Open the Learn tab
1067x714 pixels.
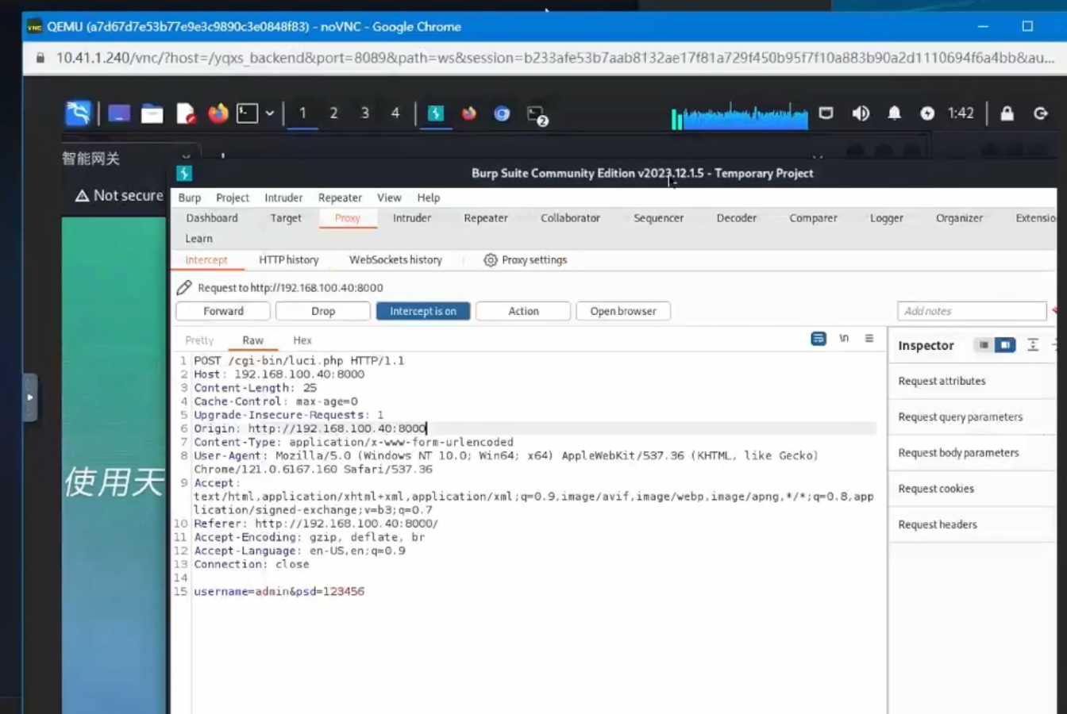pyautogui.click(x=199, y=239)
